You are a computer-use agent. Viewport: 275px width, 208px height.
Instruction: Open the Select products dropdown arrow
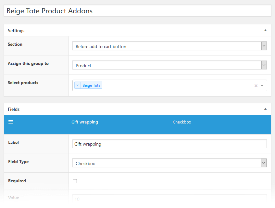(x=262, y=86)
